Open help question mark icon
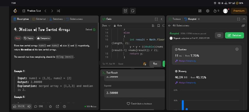Image resolution: width=249 pixels, height=112 pixels. click(64, 106)
